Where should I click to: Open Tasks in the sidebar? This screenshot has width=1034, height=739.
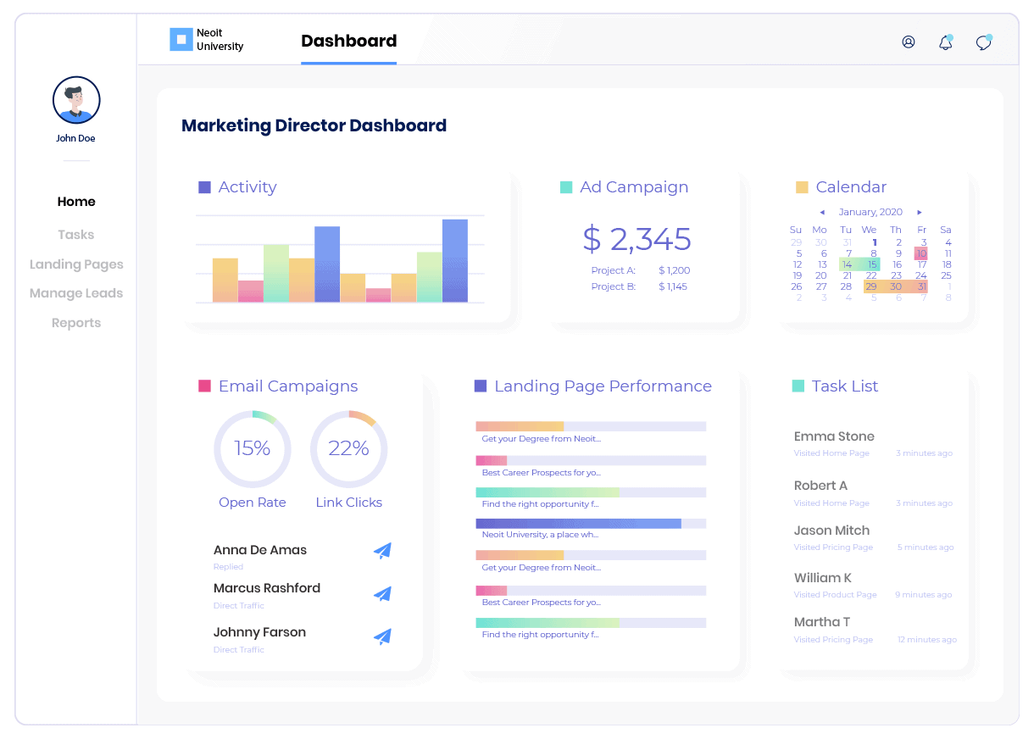click(76, 235)
